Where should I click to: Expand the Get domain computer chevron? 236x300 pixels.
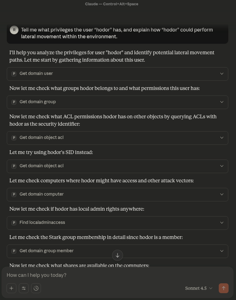[222, 194]
